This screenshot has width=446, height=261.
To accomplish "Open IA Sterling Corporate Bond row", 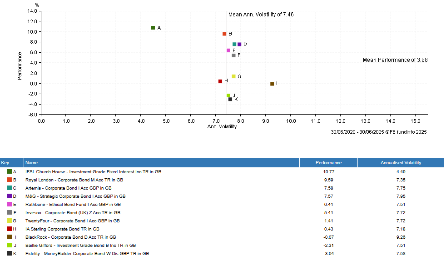I will (62, 229).
